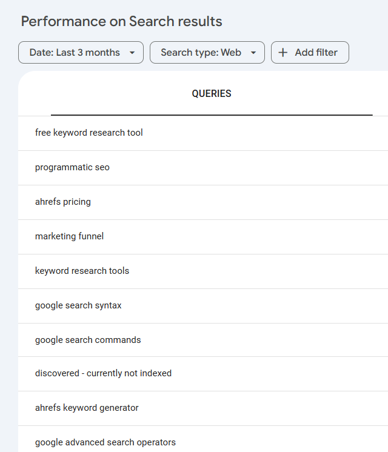
Task: Open the 'programmatic seo' query row
Action: [x=72, y=167]
